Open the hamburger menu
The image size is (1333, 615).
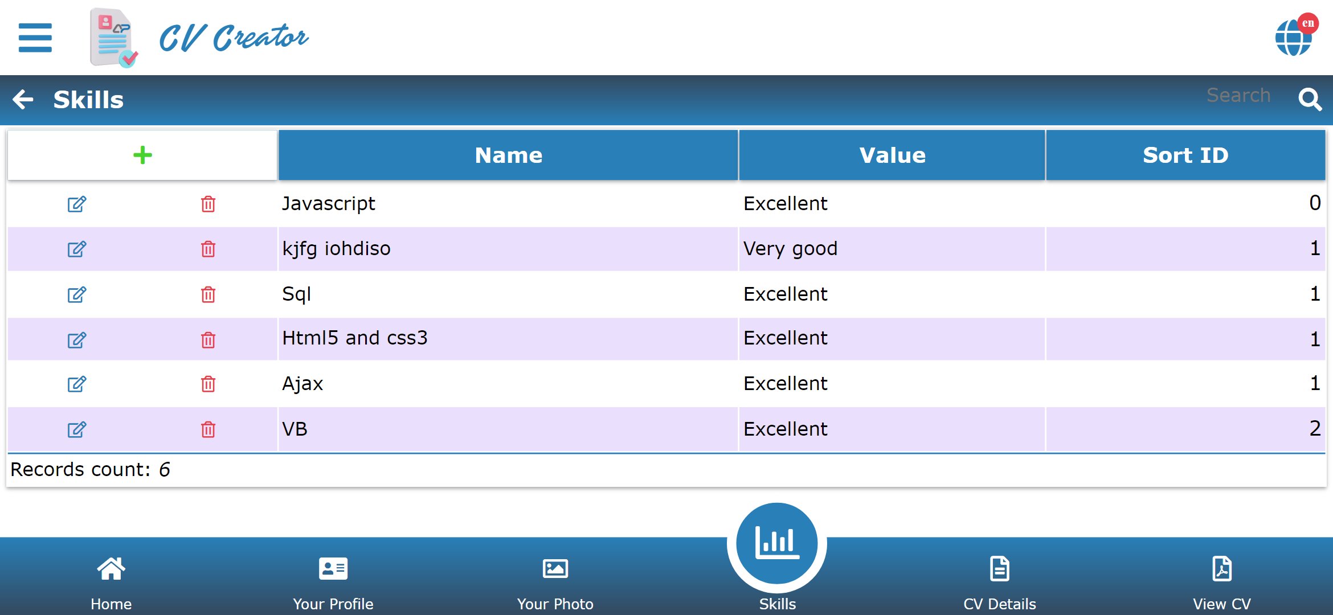click(x=35, y=38)
